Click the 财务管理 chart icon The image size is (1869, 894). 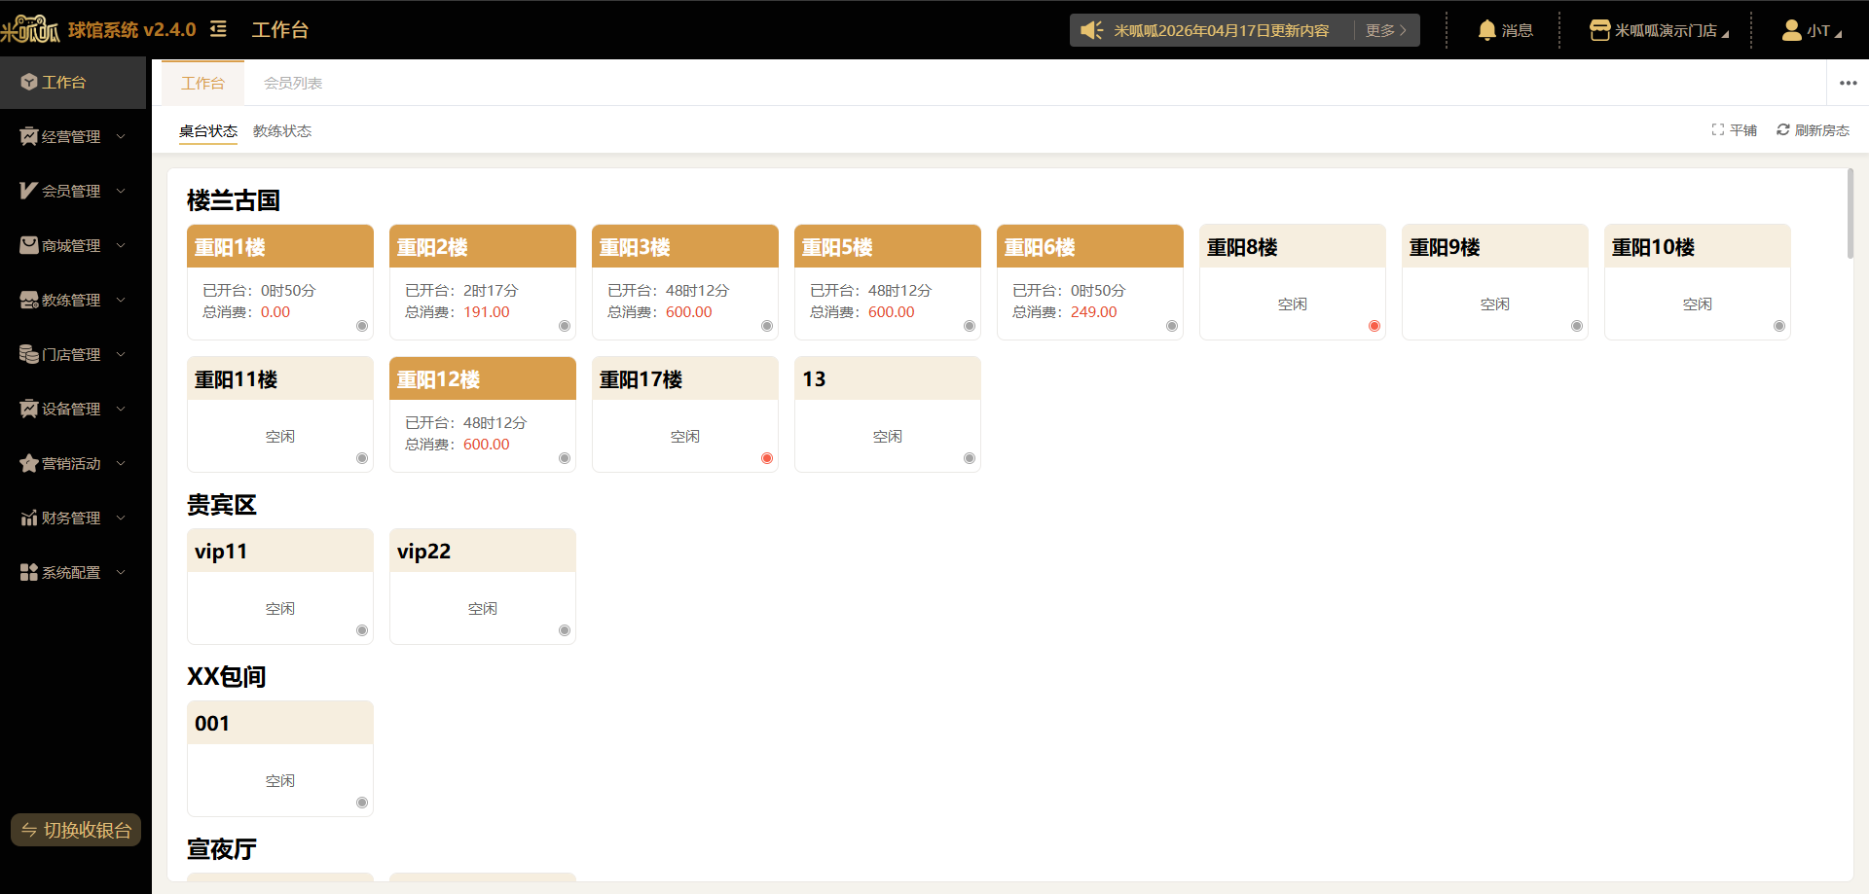29,518
